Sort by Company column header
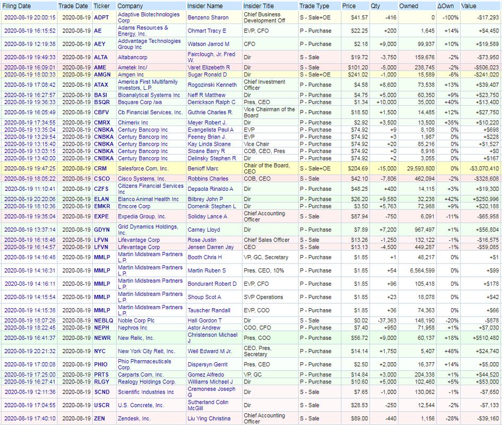 tap(130, 6)
